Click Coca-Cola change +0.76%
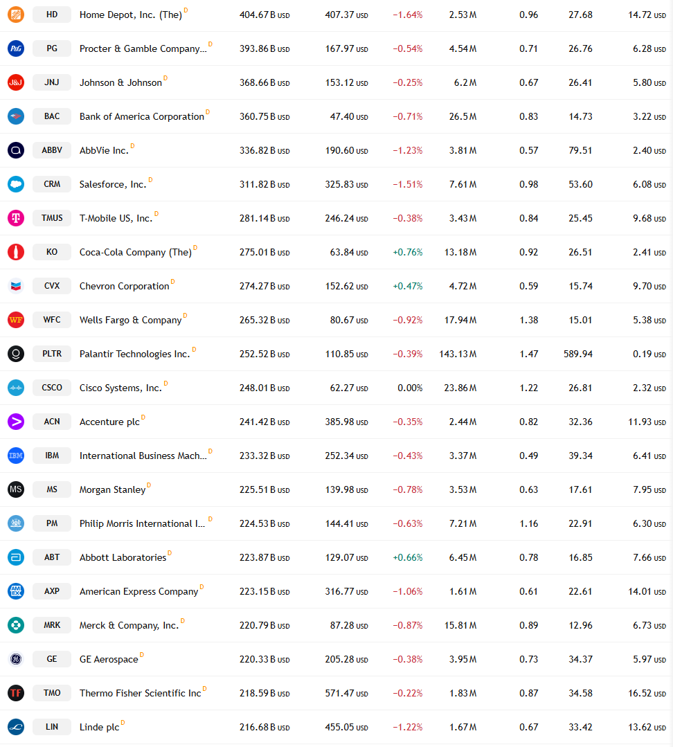The height and width of the screenshot is (747, 673). [x=407, y=252]
